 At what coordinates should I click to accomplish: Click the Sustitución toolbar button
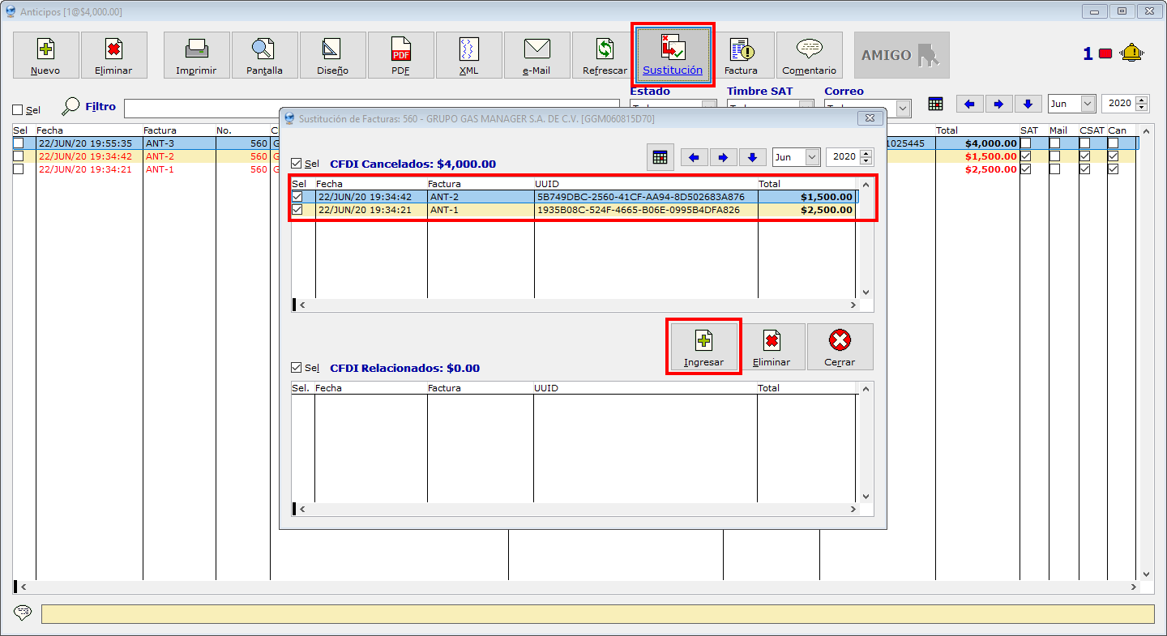673,55
